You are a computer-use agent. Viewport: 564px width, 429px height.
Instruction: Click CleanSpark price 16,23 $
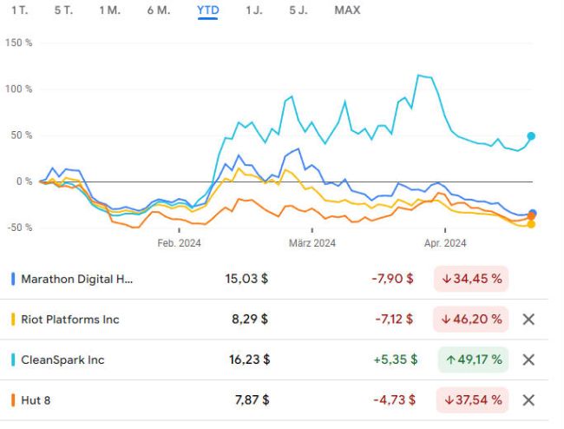click(x=249, y=360)
